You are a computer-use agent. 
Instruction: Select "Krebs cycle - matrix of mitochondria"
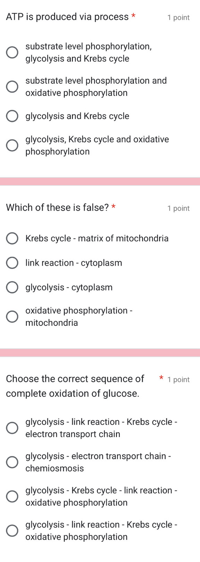point(12,238)
